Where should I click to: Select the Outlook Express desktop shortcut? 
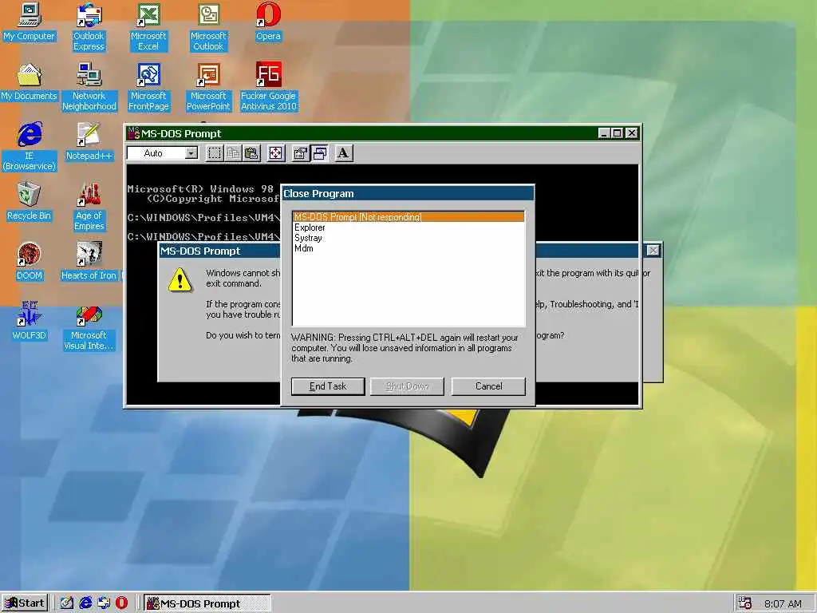89,27
